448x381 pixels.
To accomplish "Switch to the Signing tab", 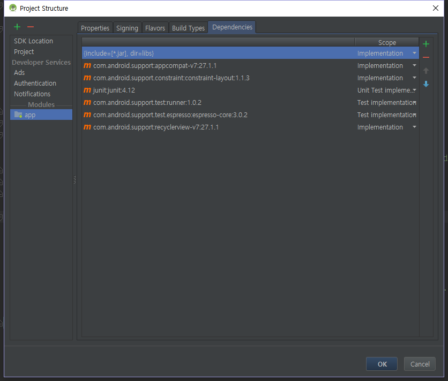I will point(127,28).
